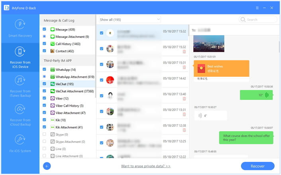Click the trash icon on 13:40 conversation
Viewport: 281px width, 175px height.
coord(184,99)
